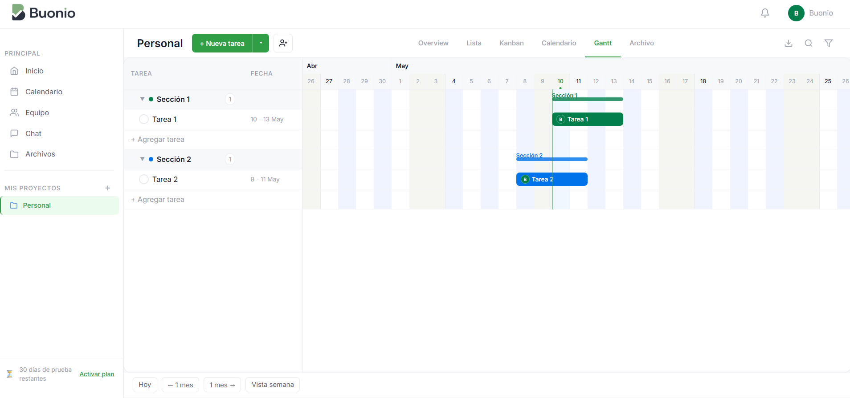
Task: Click the Sección 2 section title
Action: pos(174,159)
